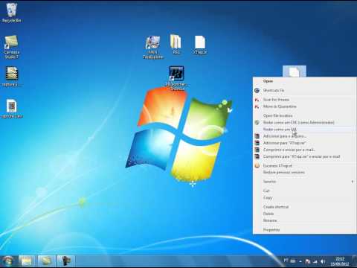The width and height of the screenshot is (357, 268).
Task: Select the blank XTrap file icon
Action: [x=200, y=45]
